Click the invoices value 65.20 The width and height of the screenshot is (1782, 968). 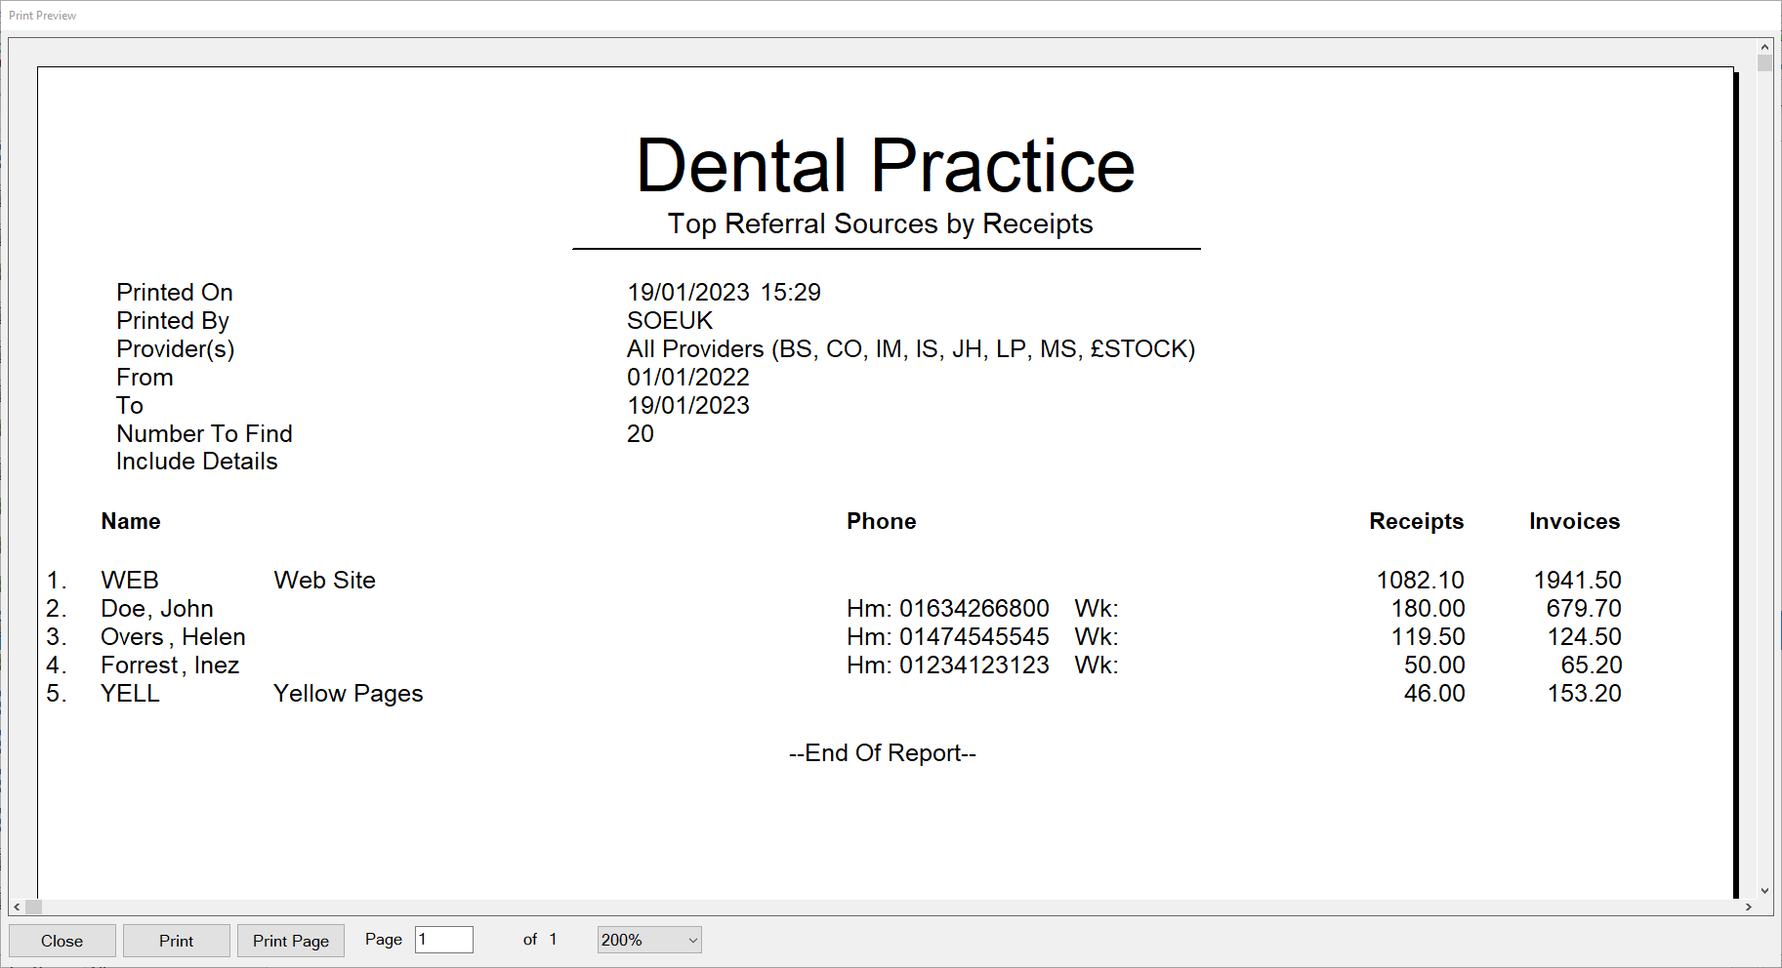(1592, 665)
